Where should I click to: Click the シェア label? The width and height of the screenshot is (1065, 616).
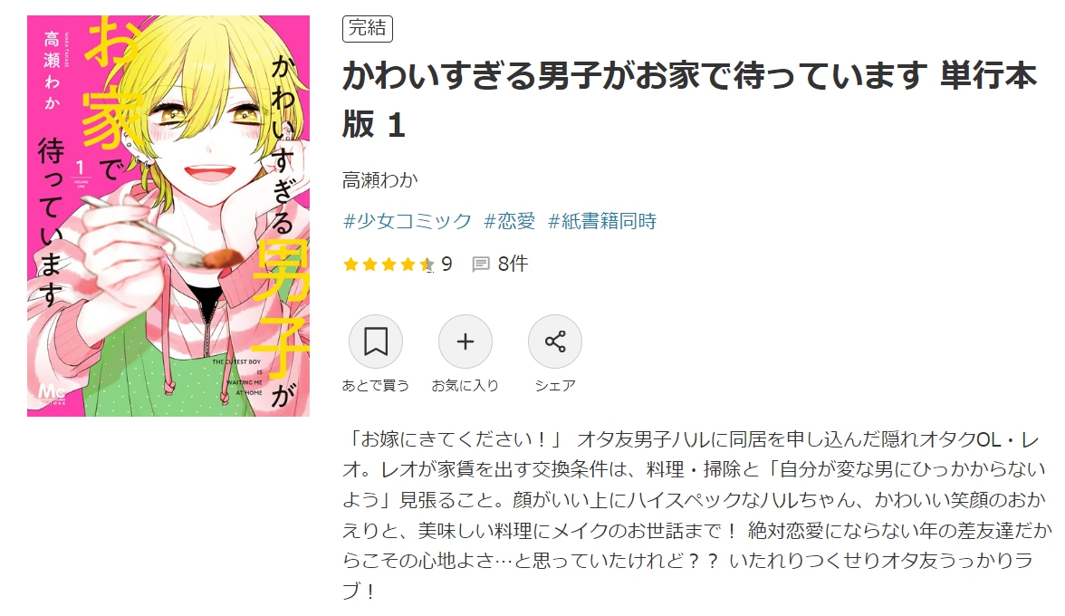click(555, 386)
